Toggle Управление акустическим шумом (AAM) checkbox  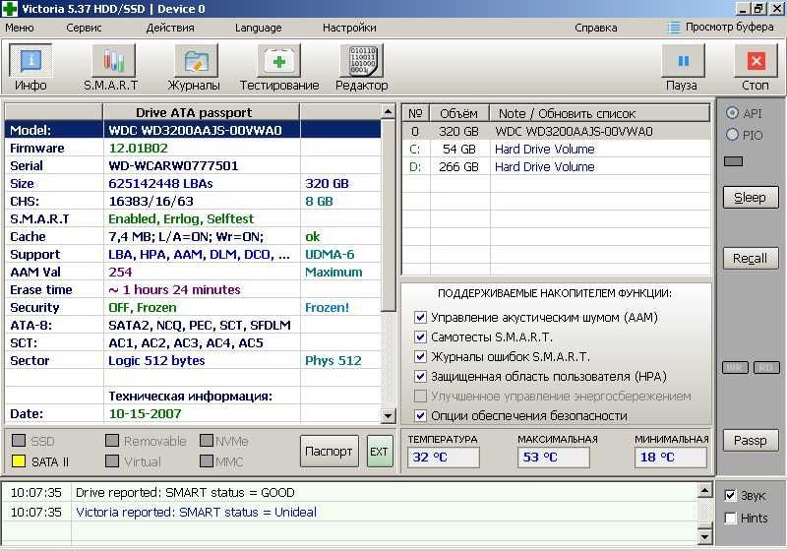click(421, 317)
